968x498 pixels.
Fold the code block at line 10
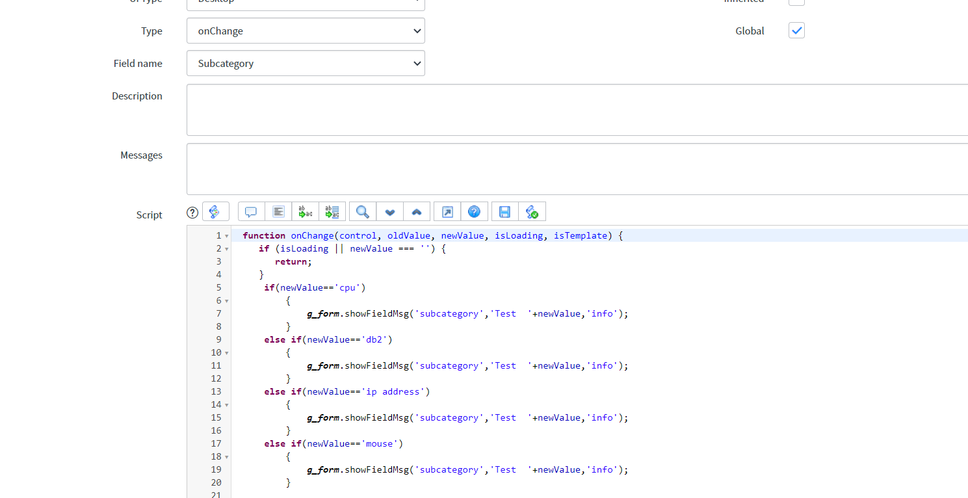pos(226,353)
